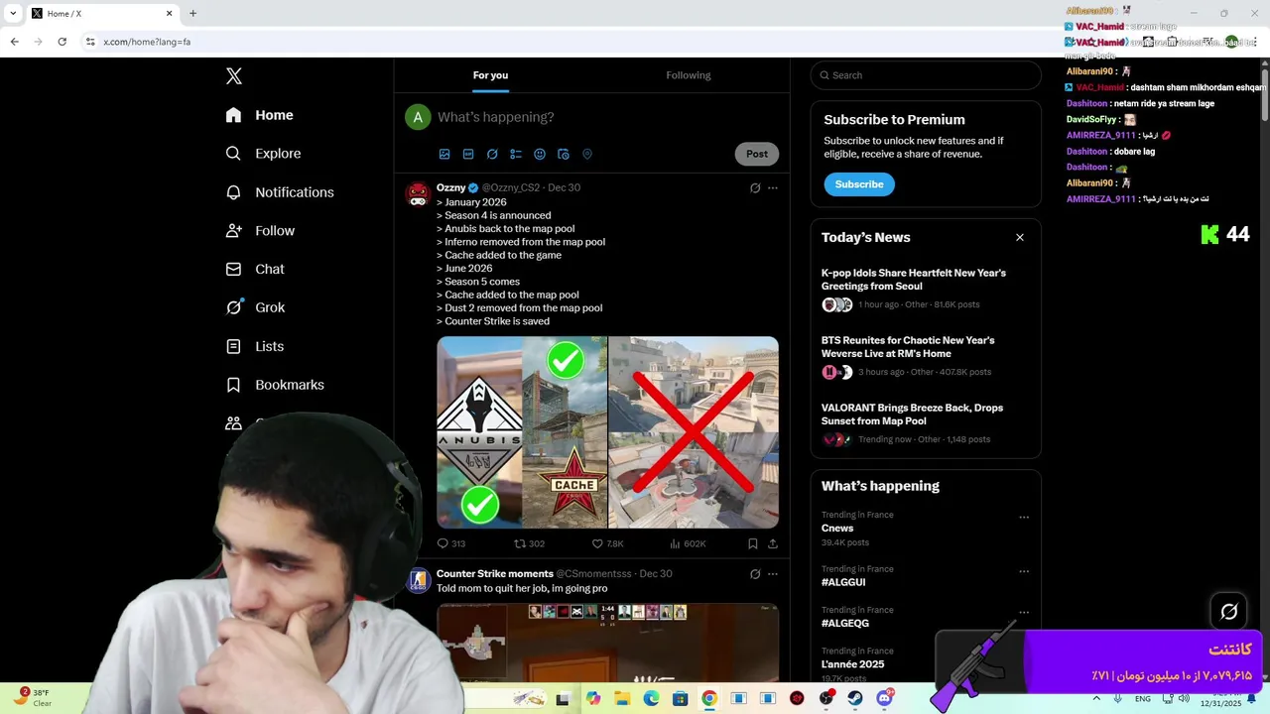Open Lists from the sidebar
This screenshot has height=714, width=1270.
pyautogui.click(x=255, y=346)
